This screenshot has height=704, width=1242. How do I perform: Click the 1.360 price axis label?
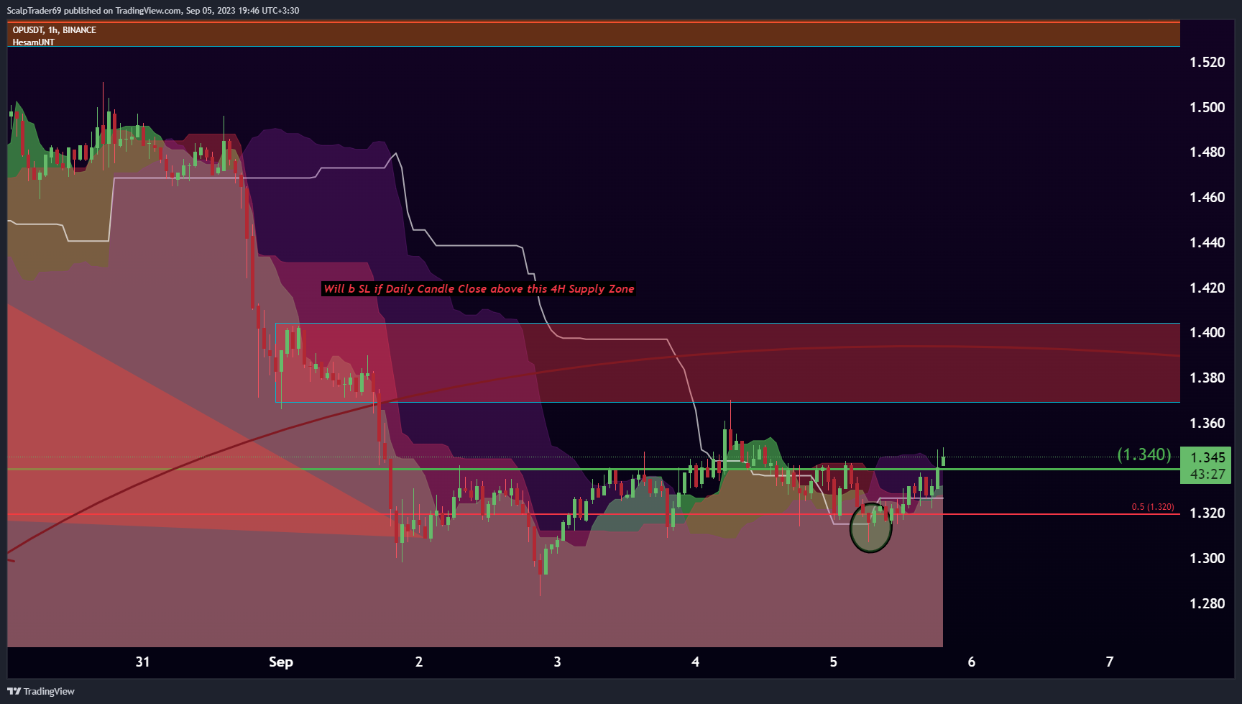1207,424
